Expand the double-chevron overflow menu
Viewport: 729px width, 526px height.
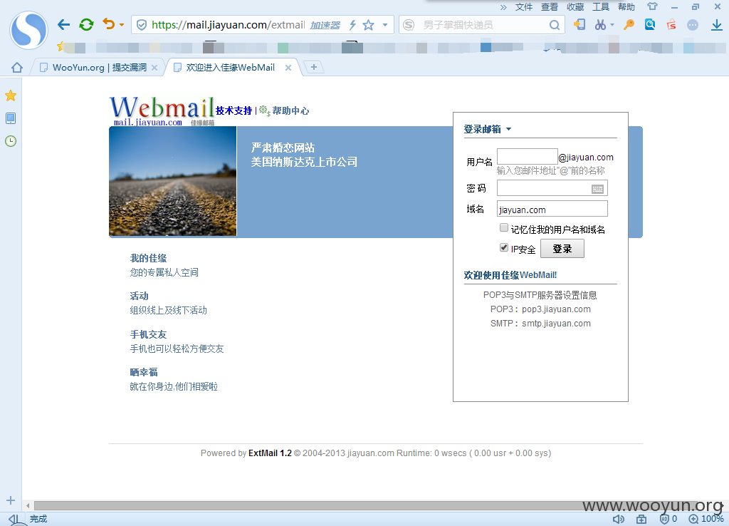(x=503, y=7)
